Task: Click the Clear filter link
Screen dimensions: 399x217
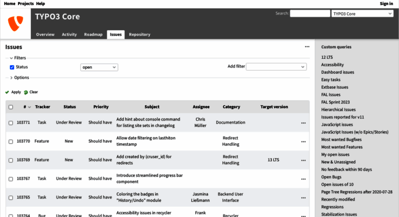Action: [x=33, y=92]
